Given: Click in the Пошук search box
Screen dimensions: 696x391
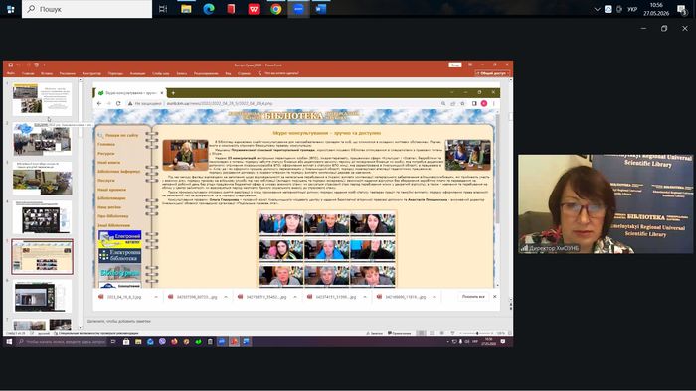Looking at the screenshot, I should click(87, 9).
